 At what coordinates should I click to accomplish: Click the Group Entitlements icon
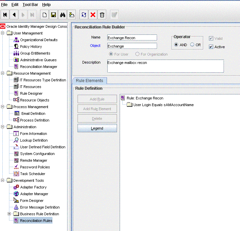[x=16, y=53]
